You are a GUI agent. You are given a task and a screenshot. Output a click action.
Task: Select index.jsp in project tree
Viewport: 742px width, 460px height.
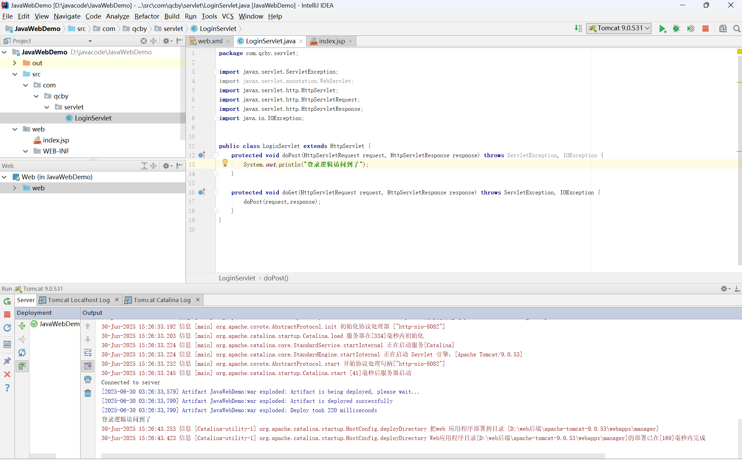pos(56,140)
